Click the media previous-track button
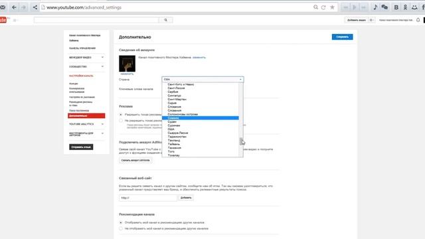 tap(345, 7)
